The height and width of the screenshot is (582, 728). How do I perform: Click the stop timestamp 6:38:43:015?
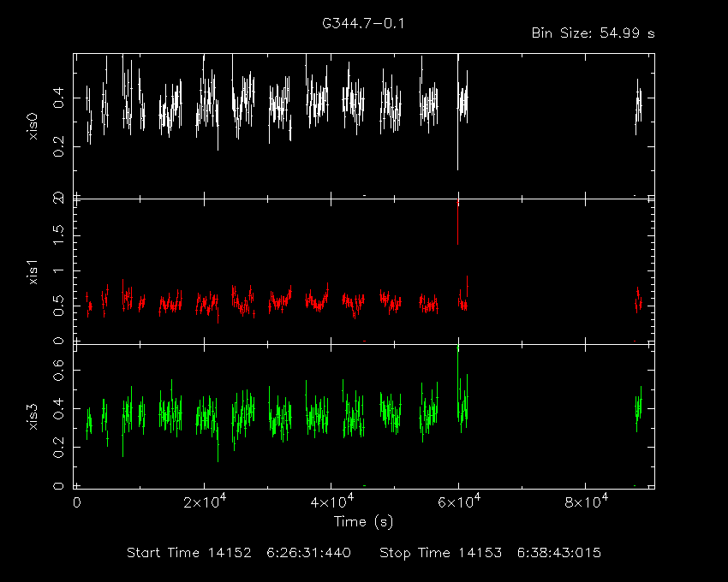tap(559, 553)
